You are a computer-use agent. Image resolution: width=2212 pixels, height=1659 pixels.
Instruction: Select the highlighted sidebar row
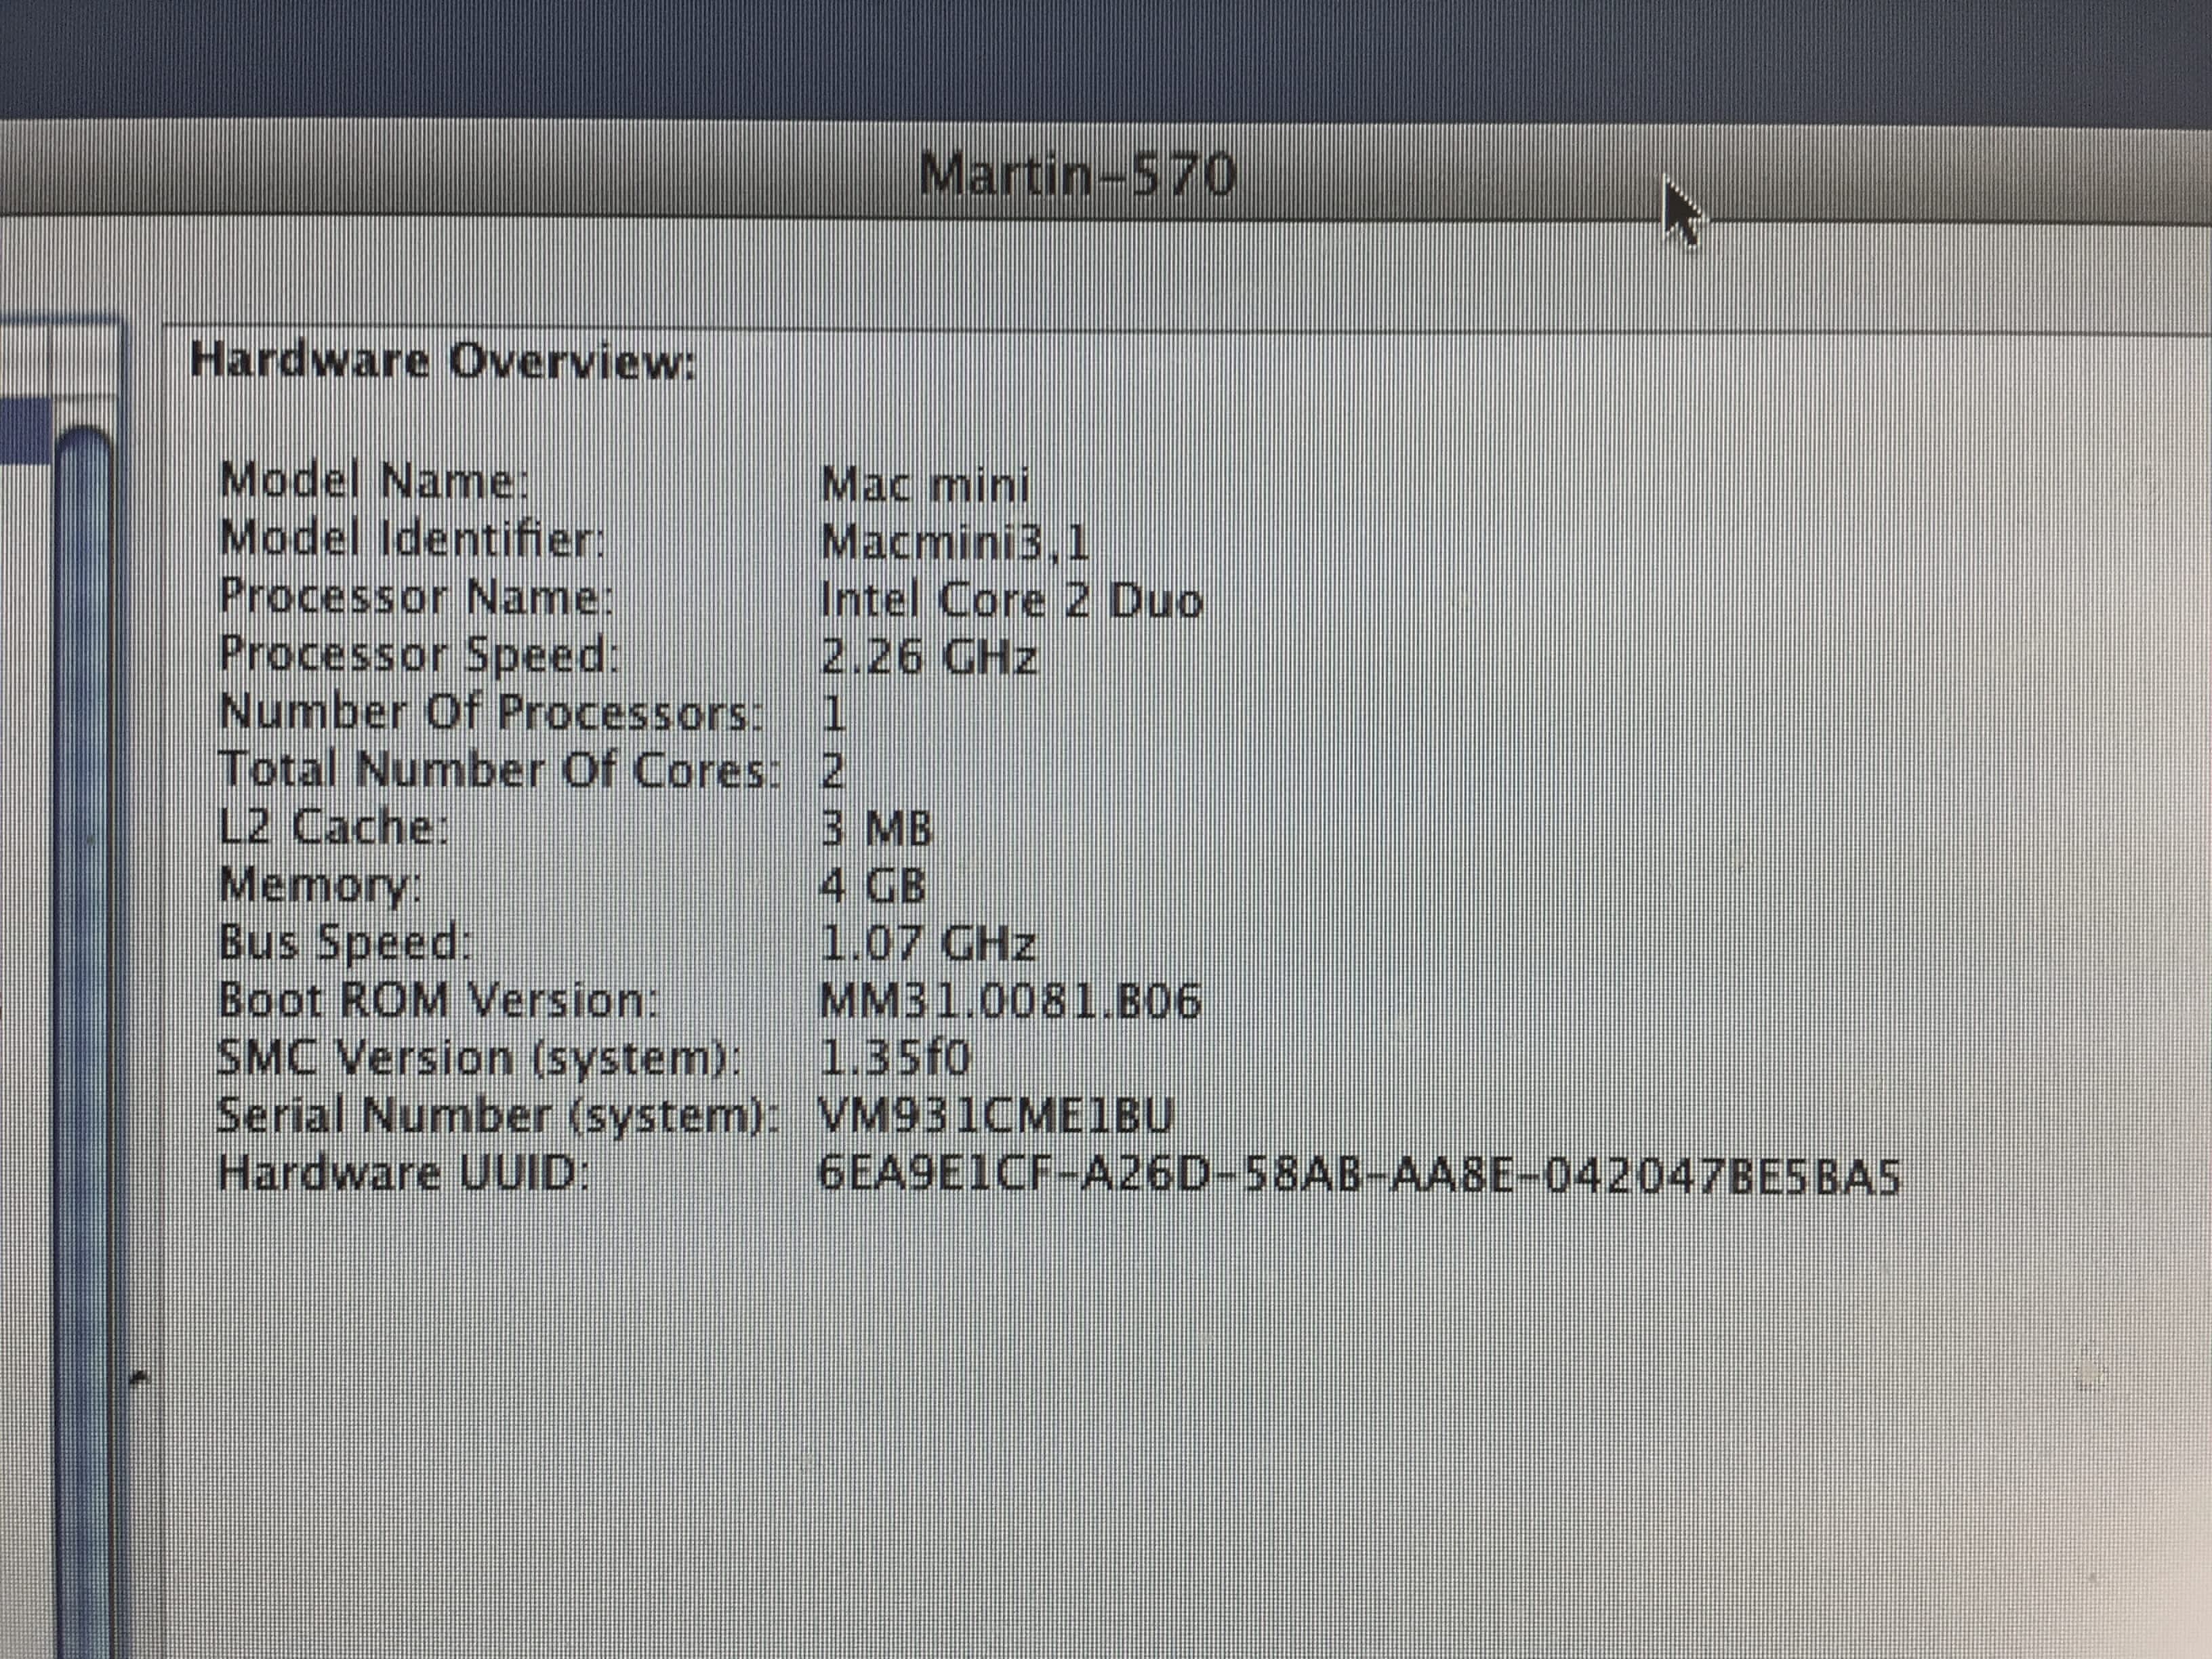(x=25, y=430)
